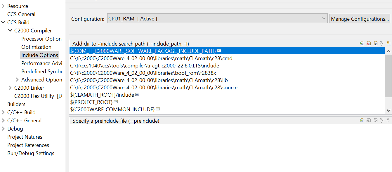Open variable ellipsis after CLAMATH_ROOT include
Screen dimensions: 392x172
coord(137,95)
